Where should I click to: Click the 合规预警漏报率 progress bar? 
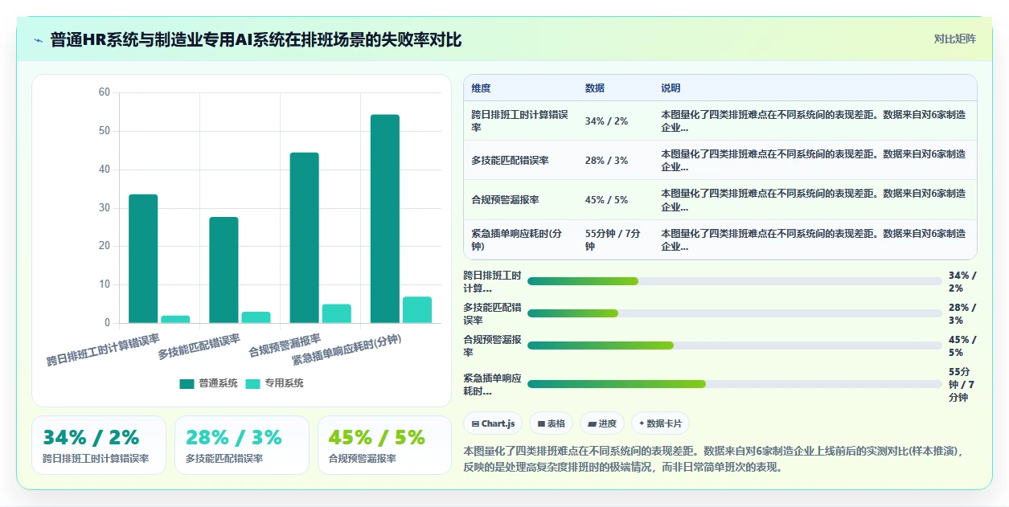pos(734,345)
